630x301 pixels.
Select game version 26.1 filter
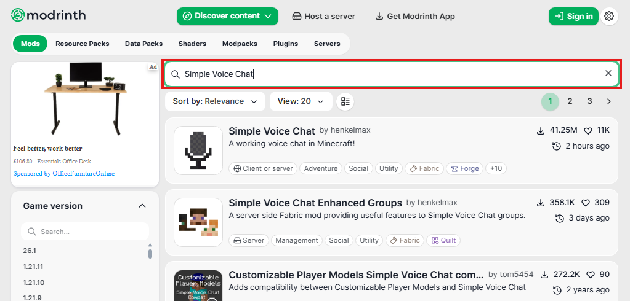(x=30, y=251)
